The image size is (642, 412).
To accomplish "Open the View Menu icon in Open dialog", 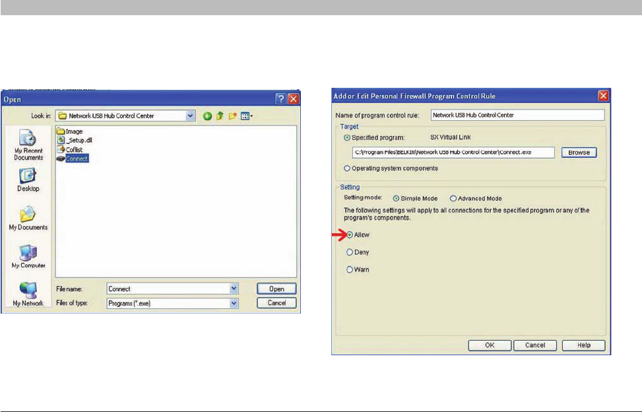I will point(247,116).
